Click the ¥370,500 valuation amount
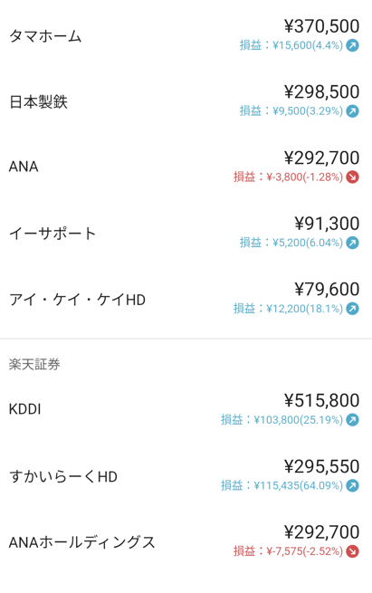This screenshot has height=593, width=372. [321, 26]
